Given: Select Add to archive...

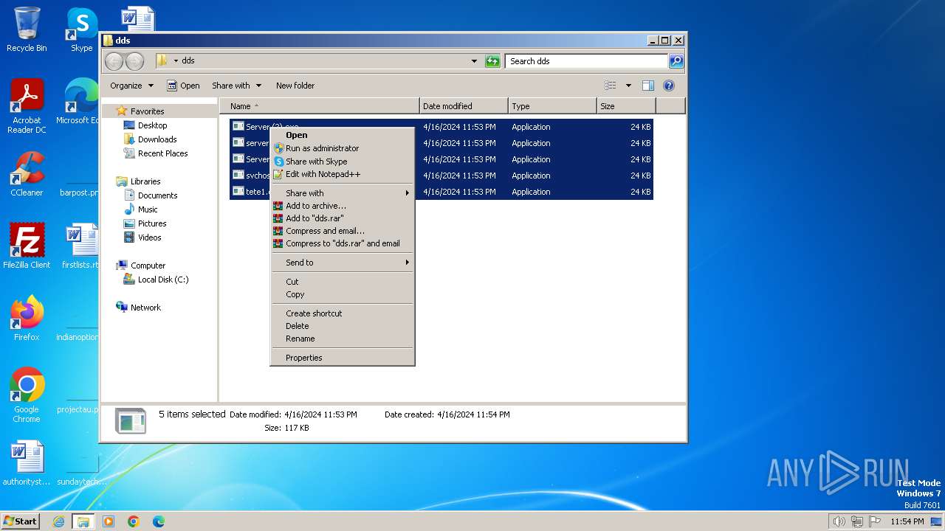Looking at the screenshot, I should coord(343,206).
